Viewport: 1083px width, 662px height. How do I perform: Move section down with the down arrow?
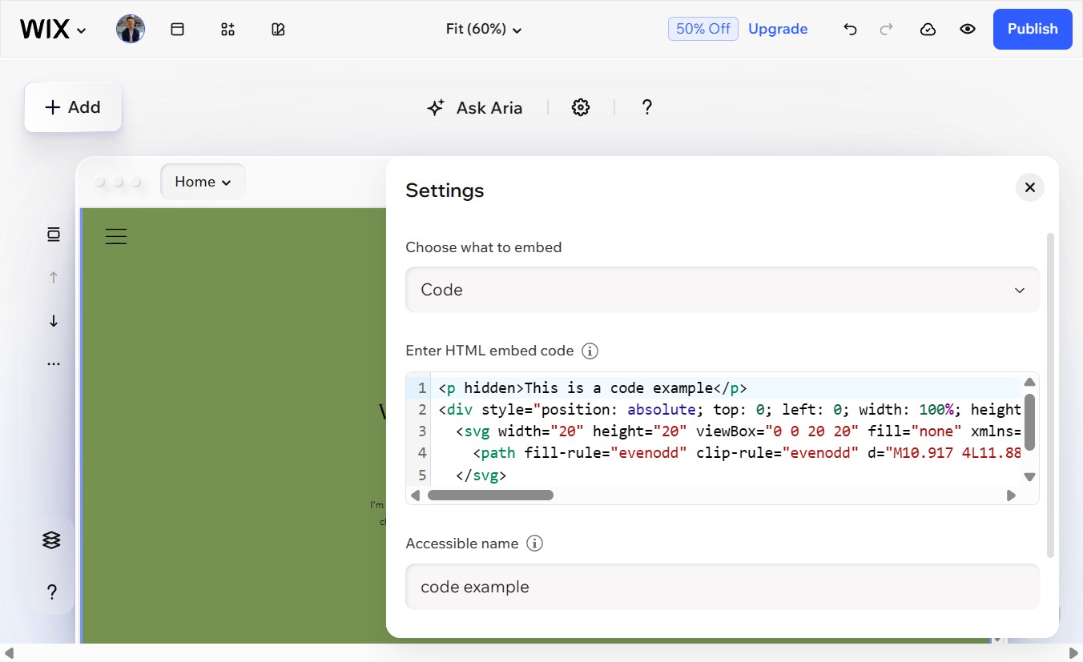click(54, 321)
